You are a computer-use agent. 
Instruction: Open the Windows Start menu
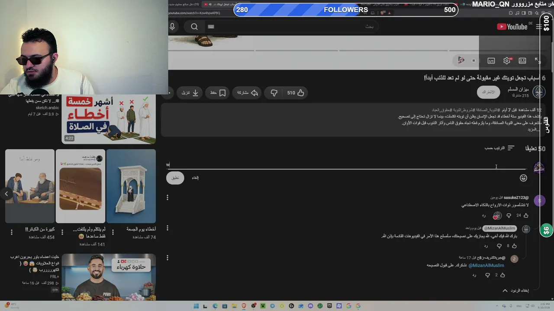tap(196, 306)
